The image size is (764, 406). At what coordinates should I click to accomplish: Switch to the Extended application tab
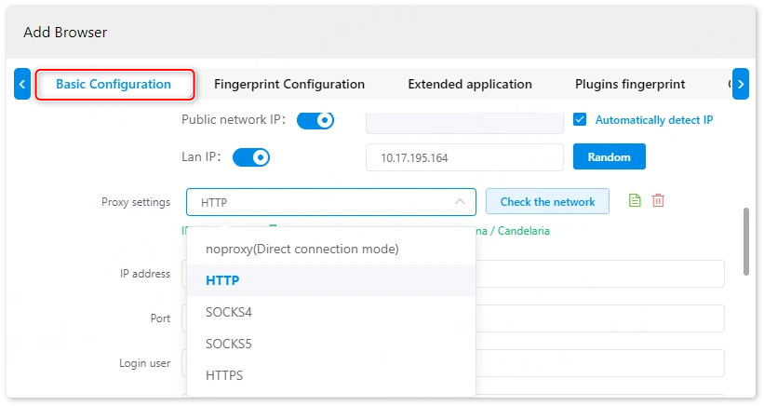(x=470, y=84)
